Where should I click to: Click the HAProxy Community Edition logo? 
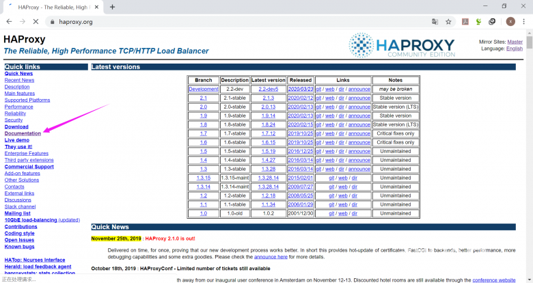click(x=402, y=45)
